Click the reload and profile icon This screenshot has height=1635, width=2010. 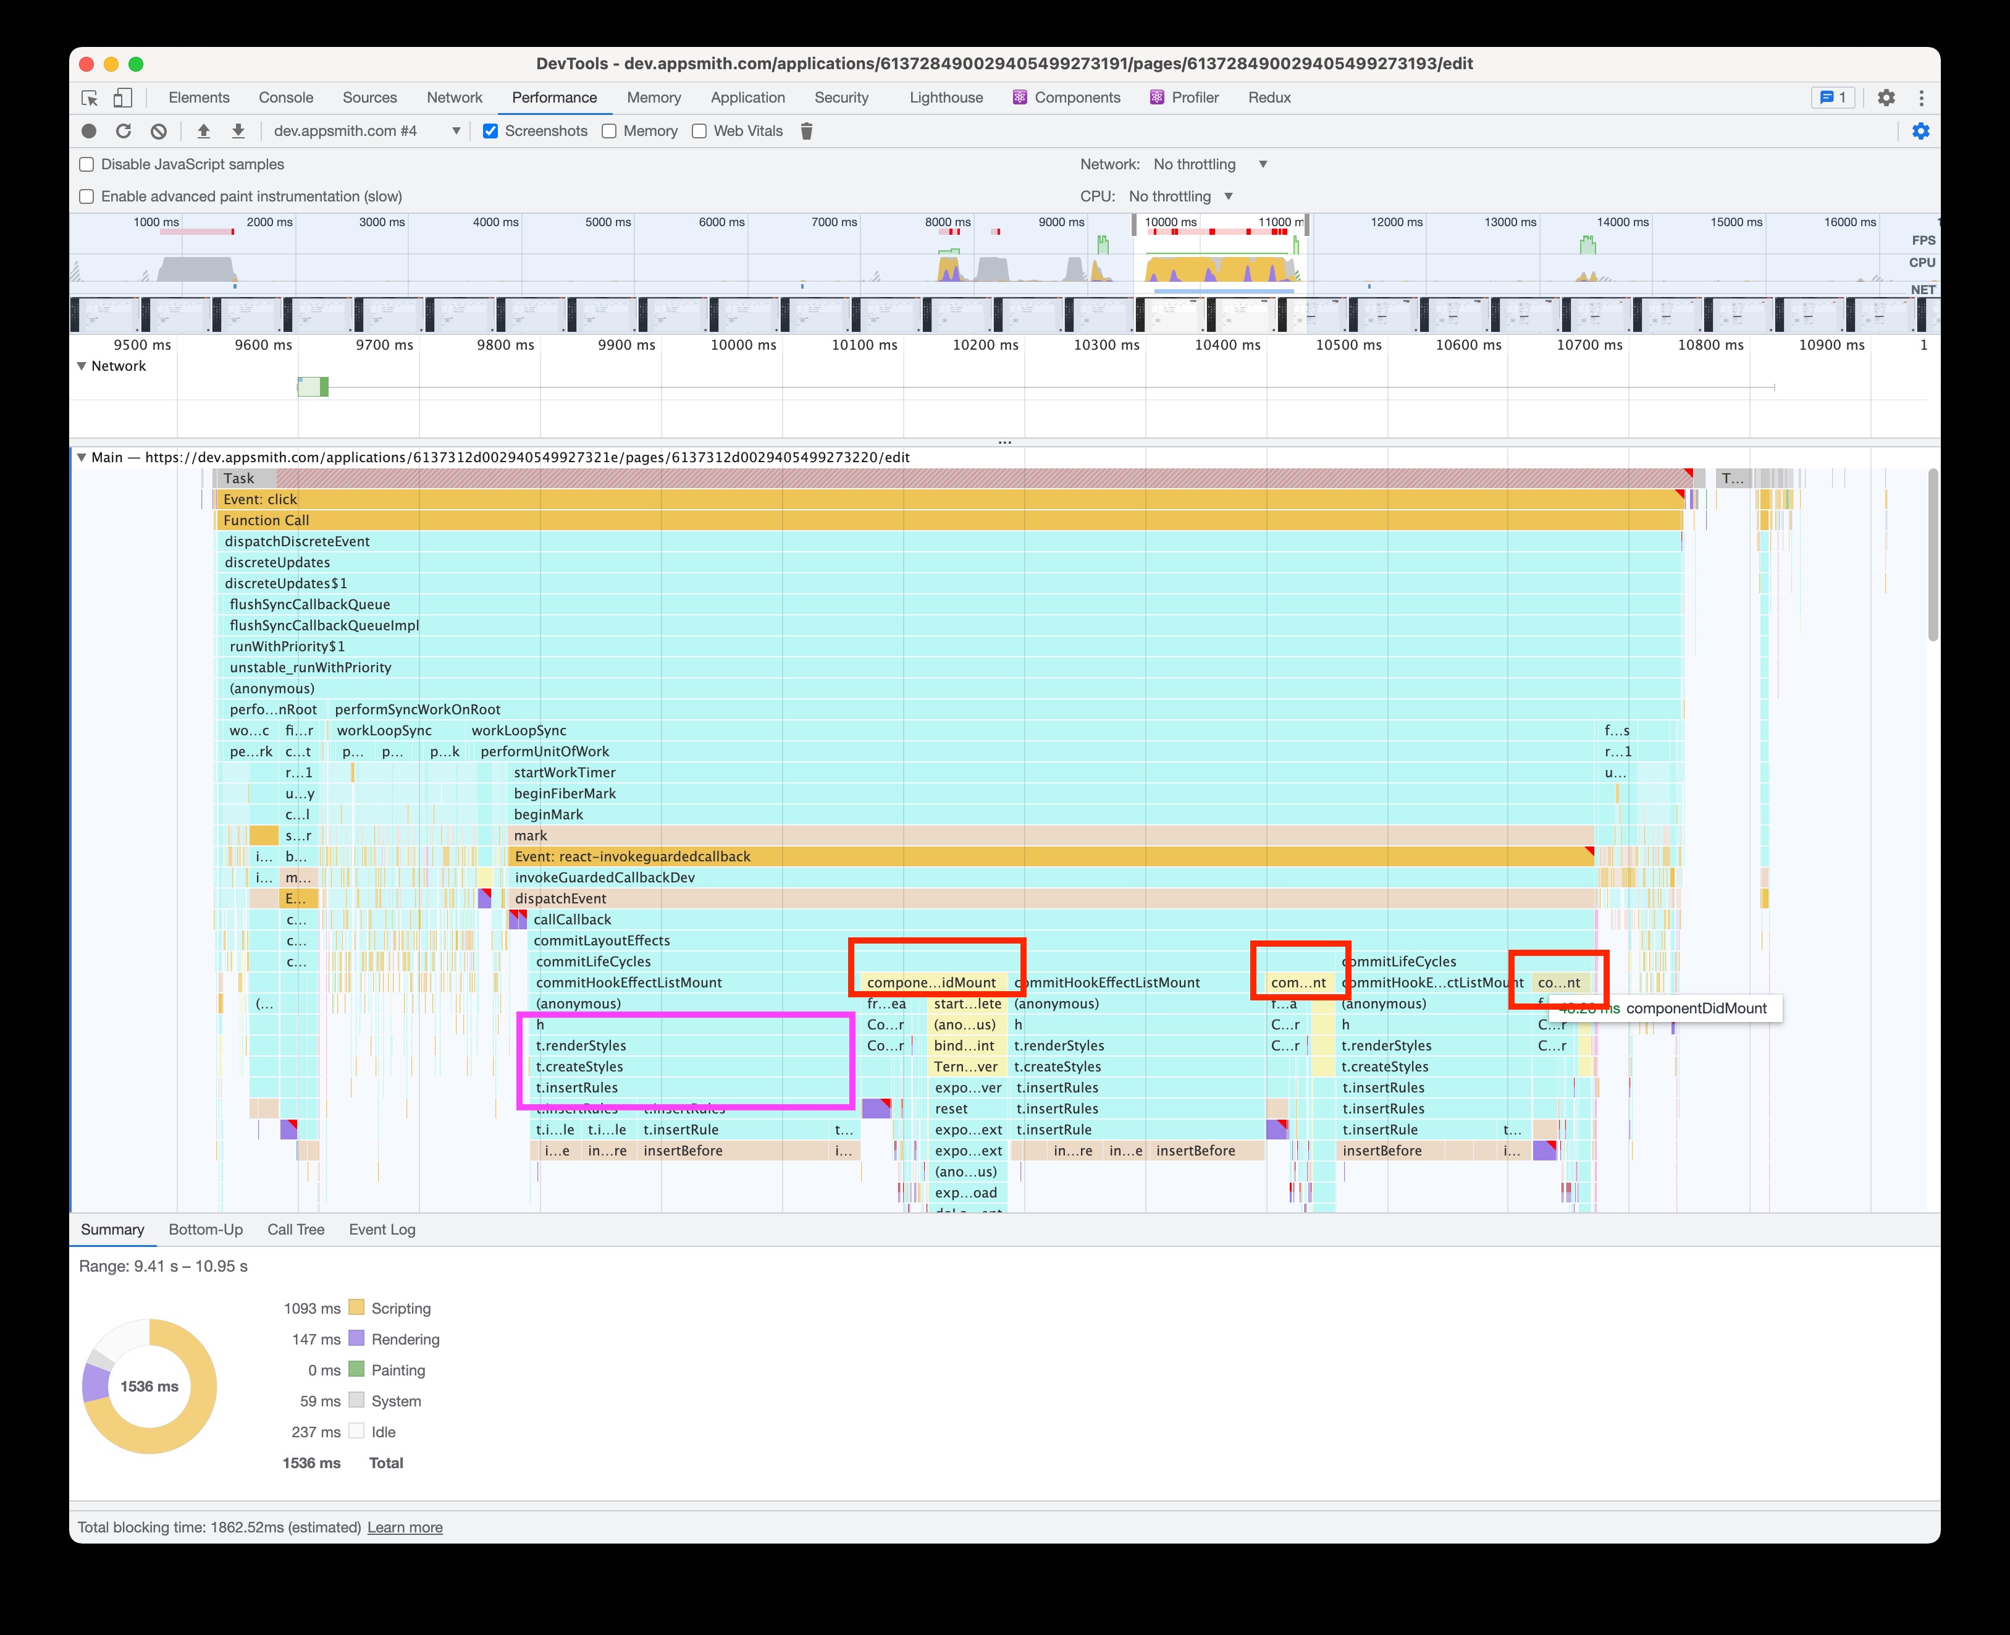124,131
